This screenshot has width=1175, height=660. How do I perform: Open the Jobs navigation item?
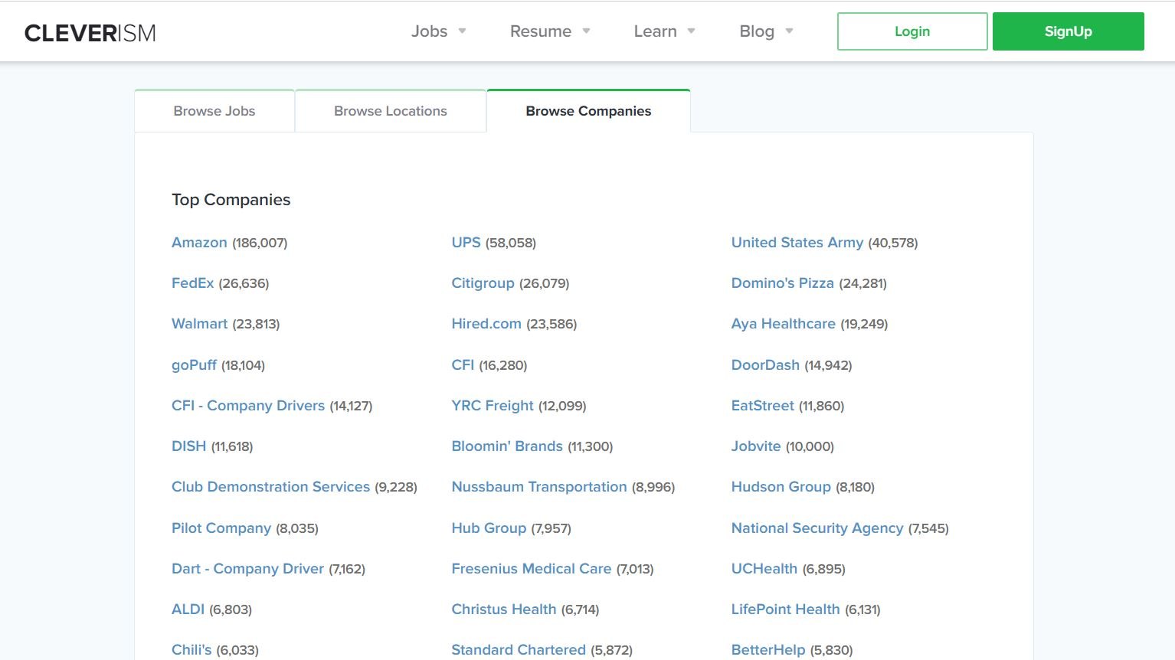pyautogui.click(x=429, y=31)
